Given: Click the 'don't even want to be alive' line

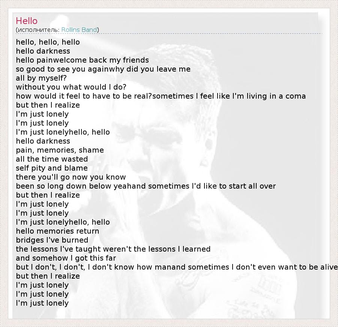Looking at the screenshot, I should (176, 267).
